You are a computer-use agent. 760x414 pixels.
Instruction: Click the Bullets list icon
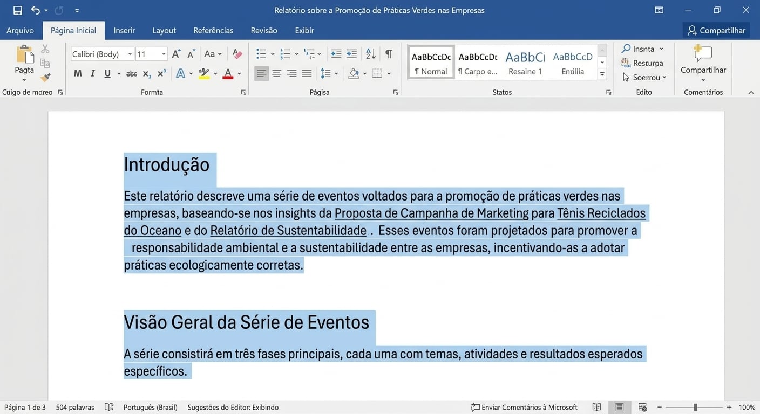[261, 54]
